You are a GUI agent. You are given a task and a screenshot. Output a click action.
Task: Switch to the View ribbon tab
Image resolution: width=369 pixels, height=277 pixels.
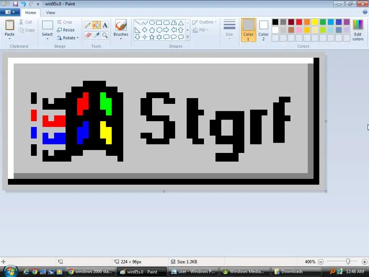(x=50, y=13)
